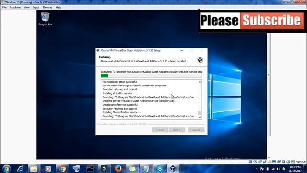Open the Command Prompt taskbar icon

(90, 169)
